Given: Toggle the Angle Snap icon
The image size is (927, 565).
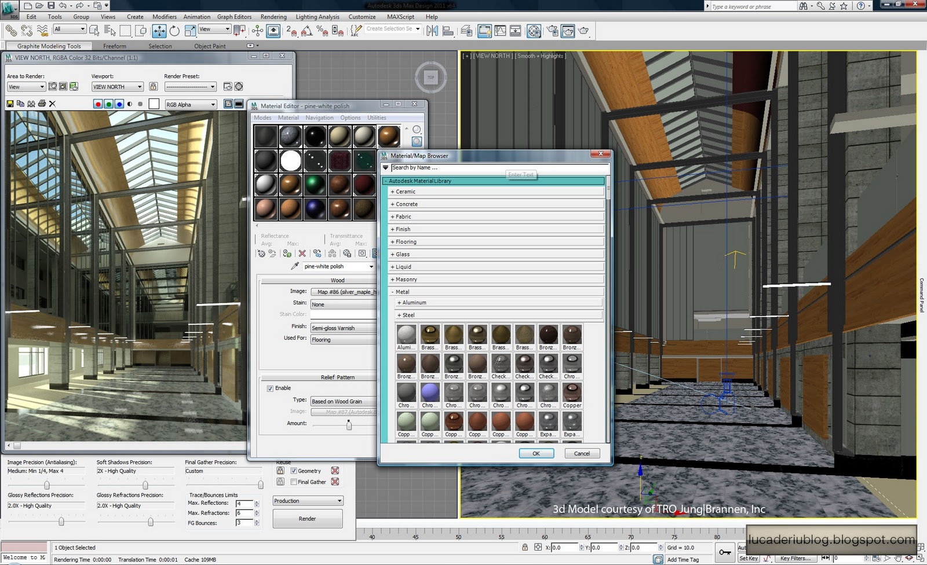Looking at the screenshot, I should point(307,31).
